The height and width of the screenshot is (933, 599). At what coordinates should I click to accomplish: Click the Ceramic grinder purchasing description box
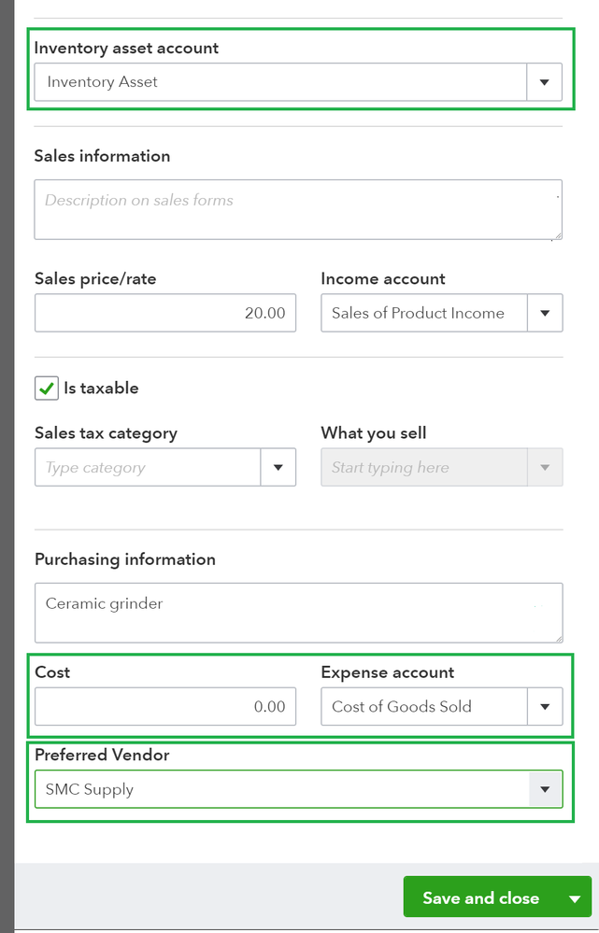297,613
